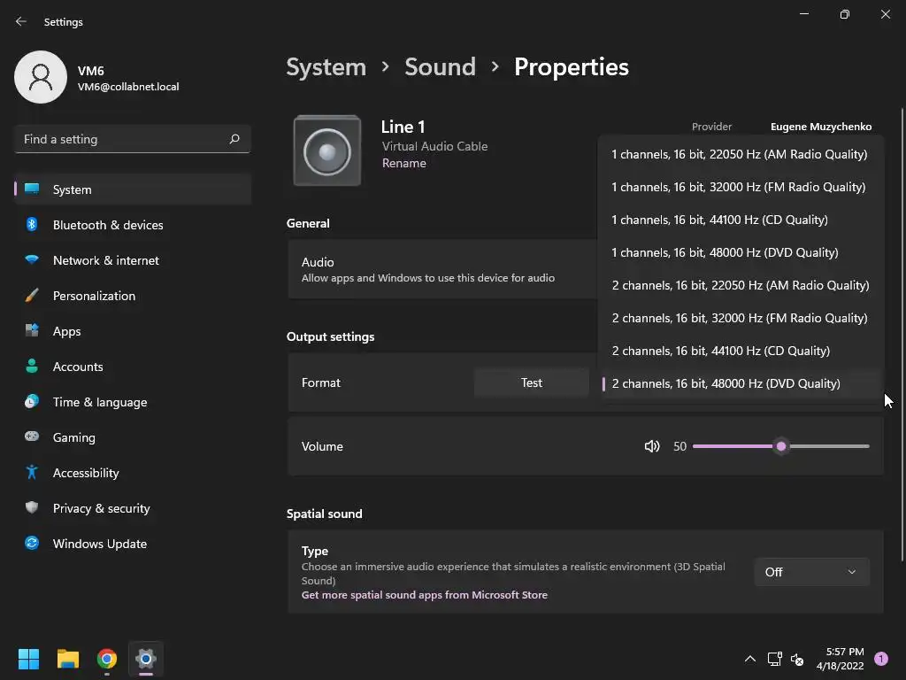Select 2 channels, 16 bit, 44100 Hz option
The width and height of the screenshot is (906, 680).
(x=720, y=351)
